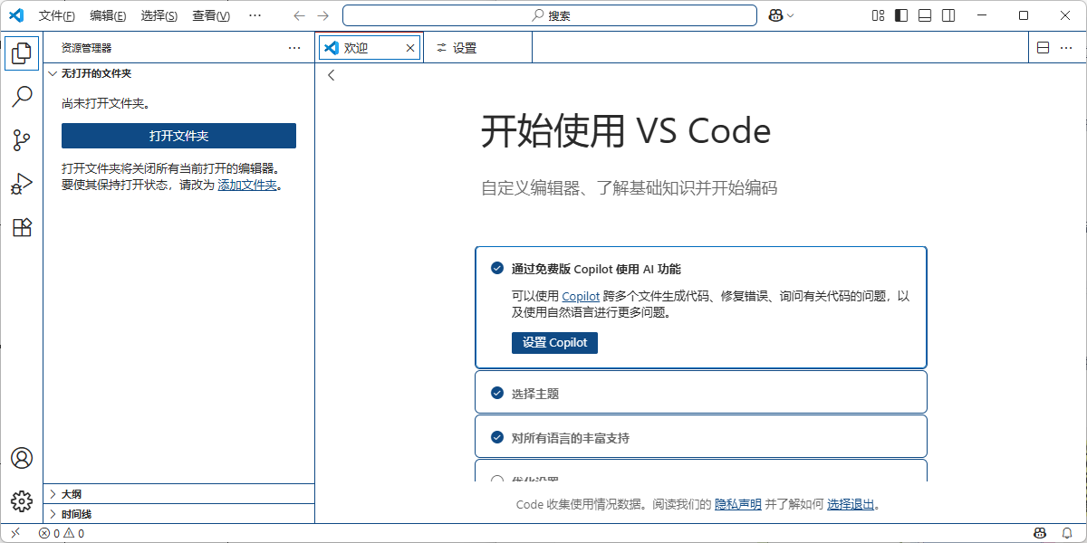This screenshot has width=1087, height=543.
Task: Expand the 大纲 section
Action: pos(72,494)
